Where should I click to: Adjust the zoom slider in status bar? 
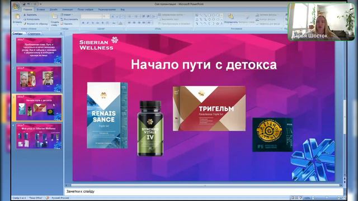coord(326,198)
